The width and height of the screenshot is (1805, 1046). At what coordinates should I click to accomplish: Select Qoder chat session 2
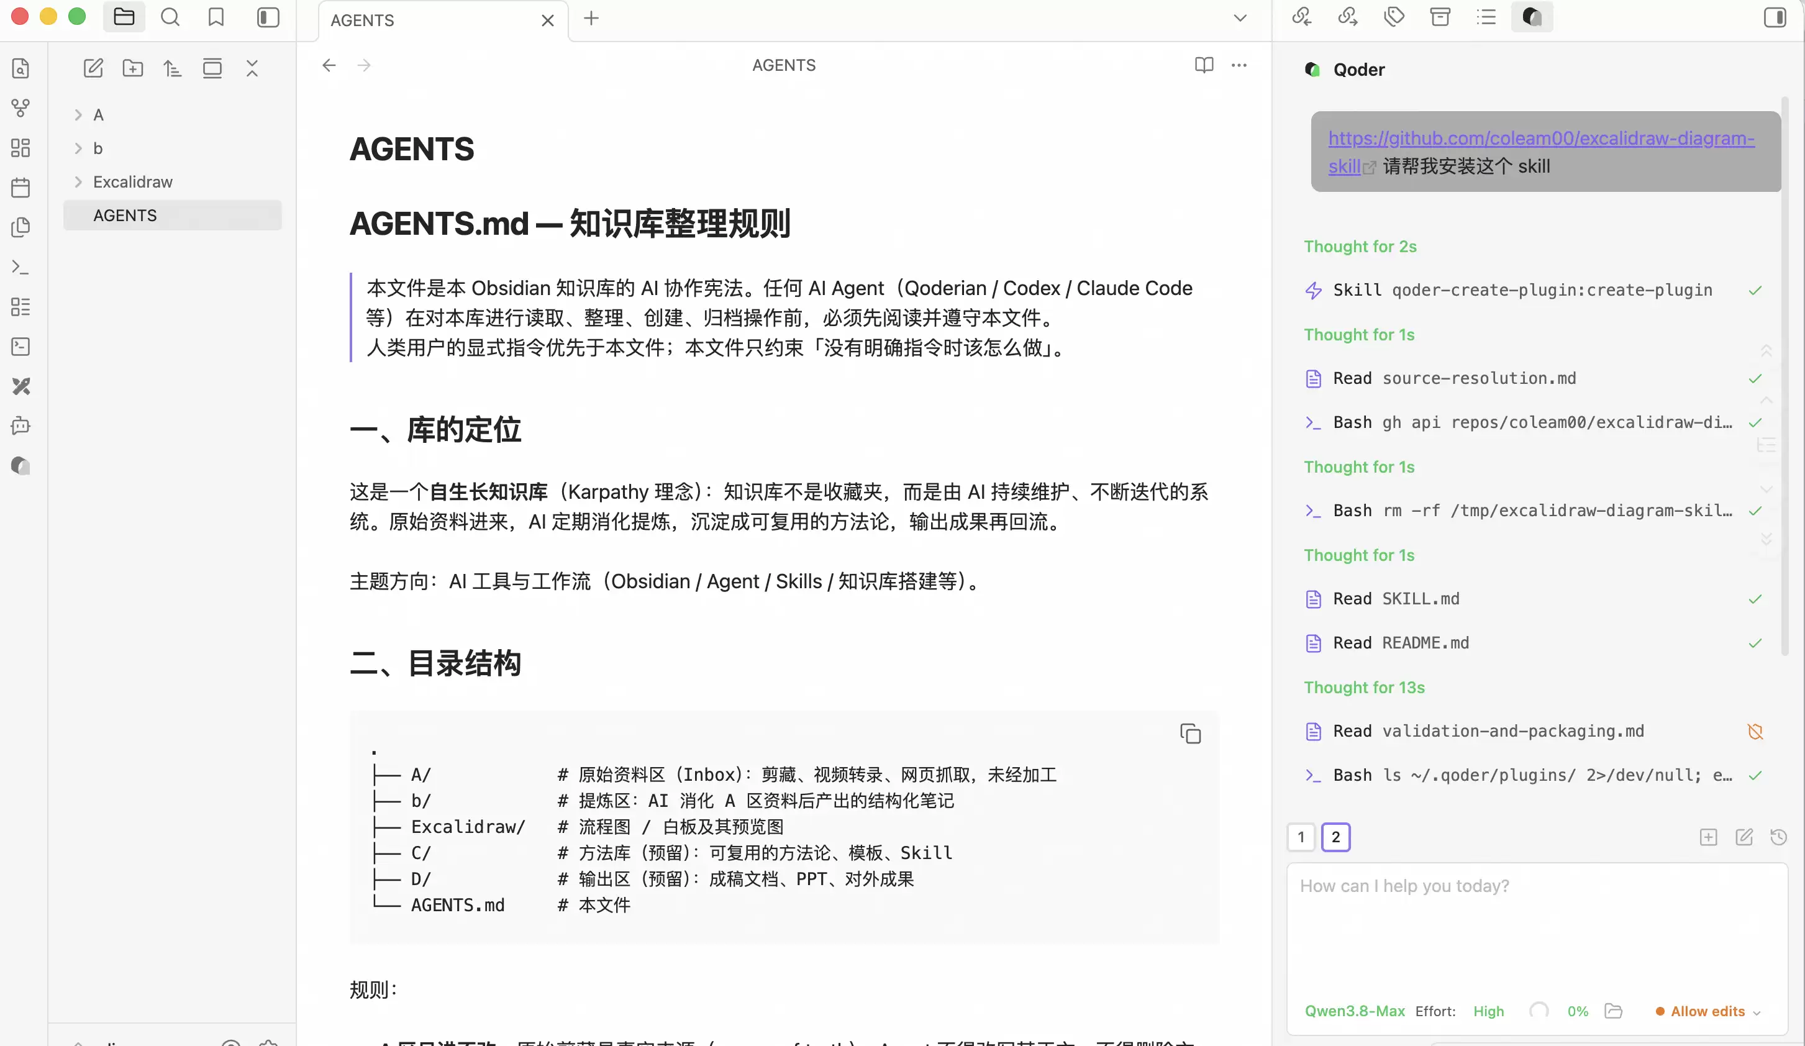(1335, 837)
